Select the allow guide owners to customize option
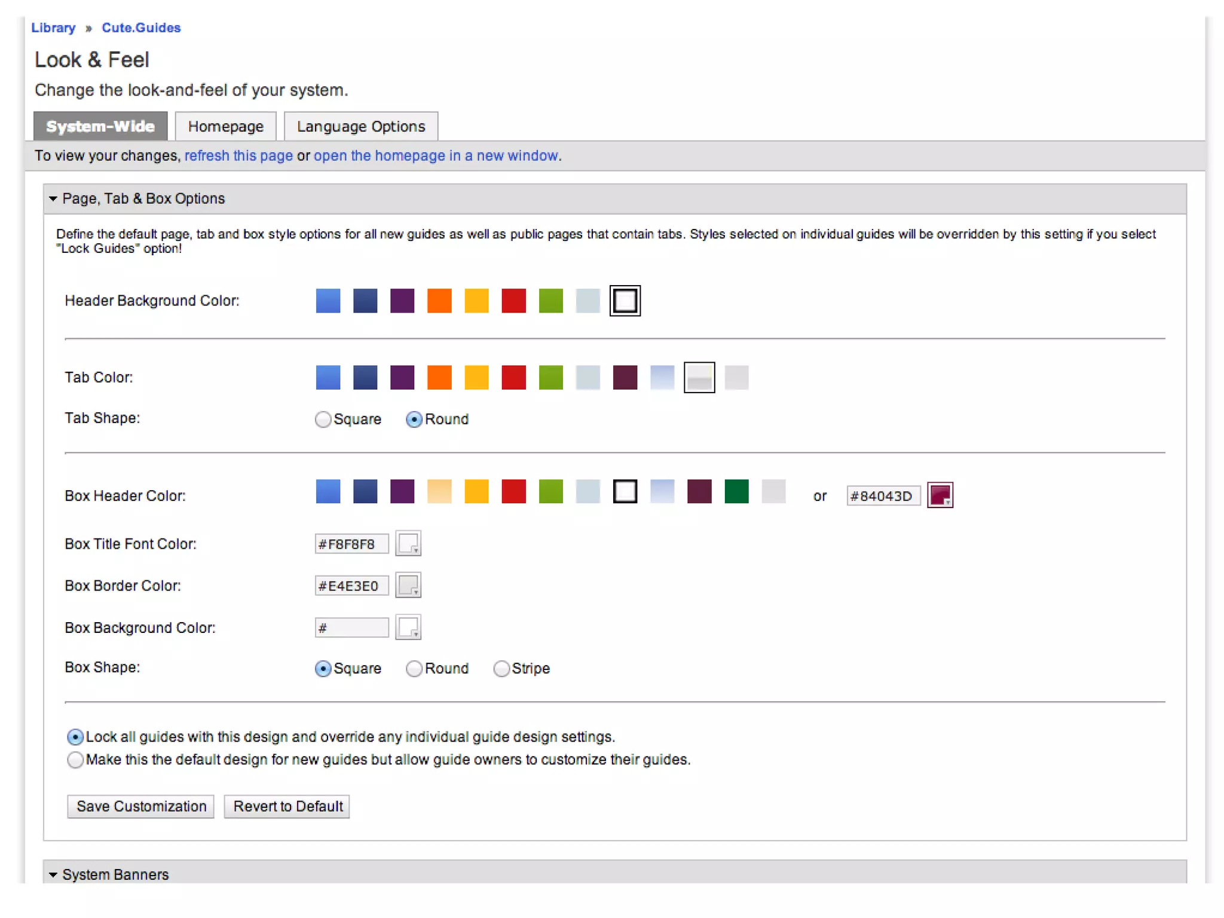The image size is (1224, 918). [75, 760]
